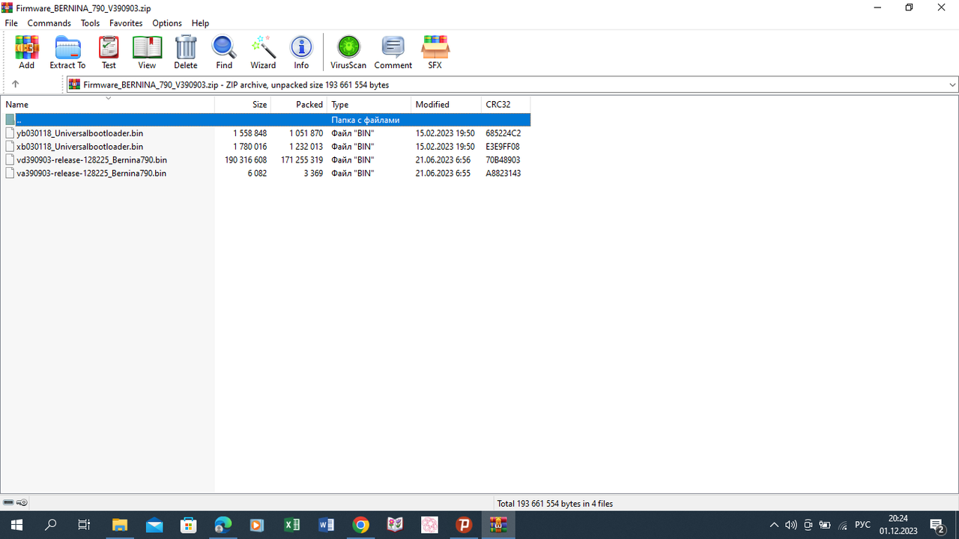This screenshot has height=539, width=959.
Task: Open the notification center icon
Action: tap(937, 525)
